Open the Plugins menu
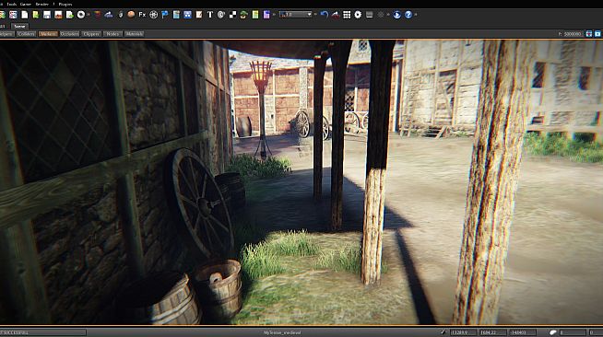This screenshot has height=337, width=603. point(65,5)
